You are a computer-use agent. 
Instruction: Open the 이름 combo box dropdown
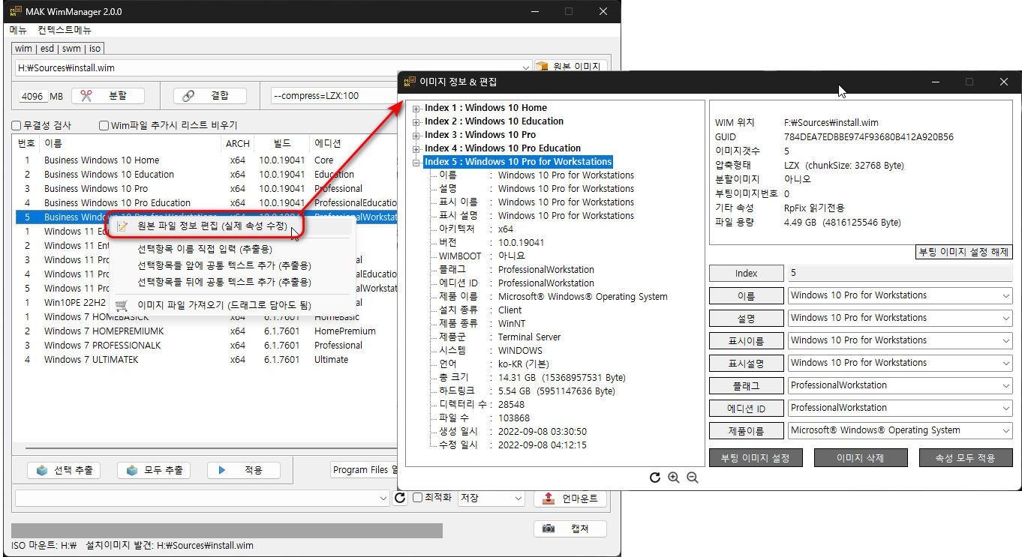point(1005,296)
